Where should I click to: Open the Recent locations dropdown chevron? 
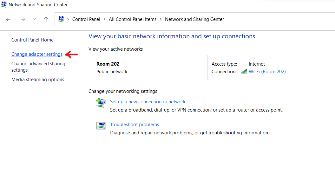click(x=35, y=19)
